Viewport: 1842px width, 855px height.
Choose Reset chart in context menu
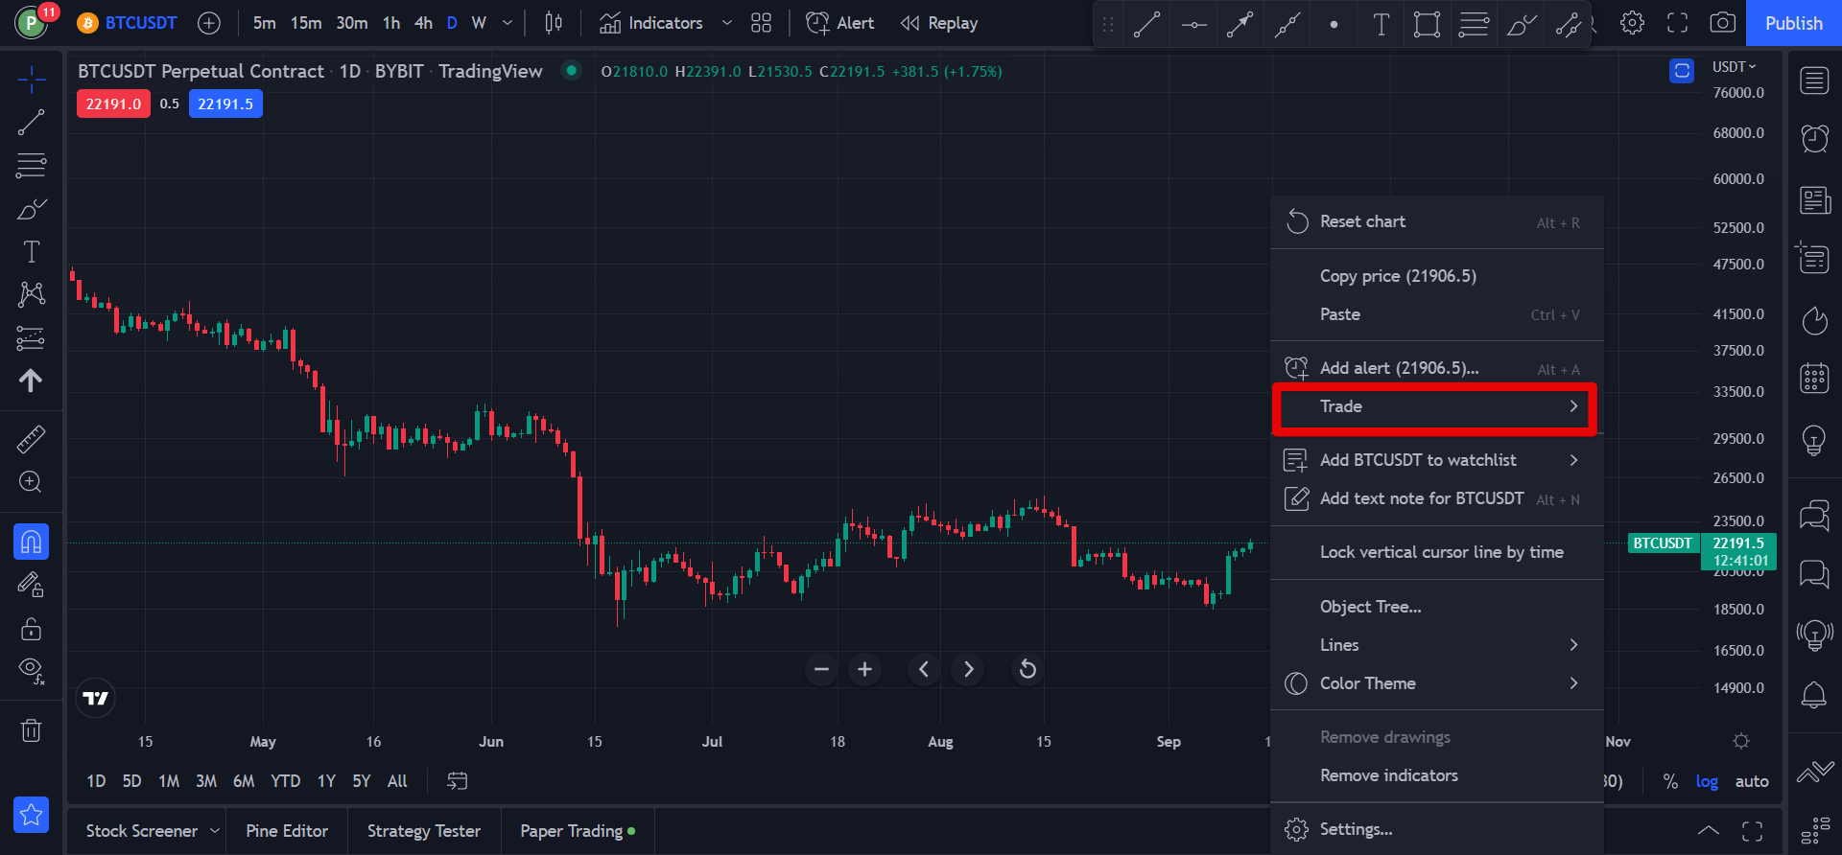tap(1437, 221)
